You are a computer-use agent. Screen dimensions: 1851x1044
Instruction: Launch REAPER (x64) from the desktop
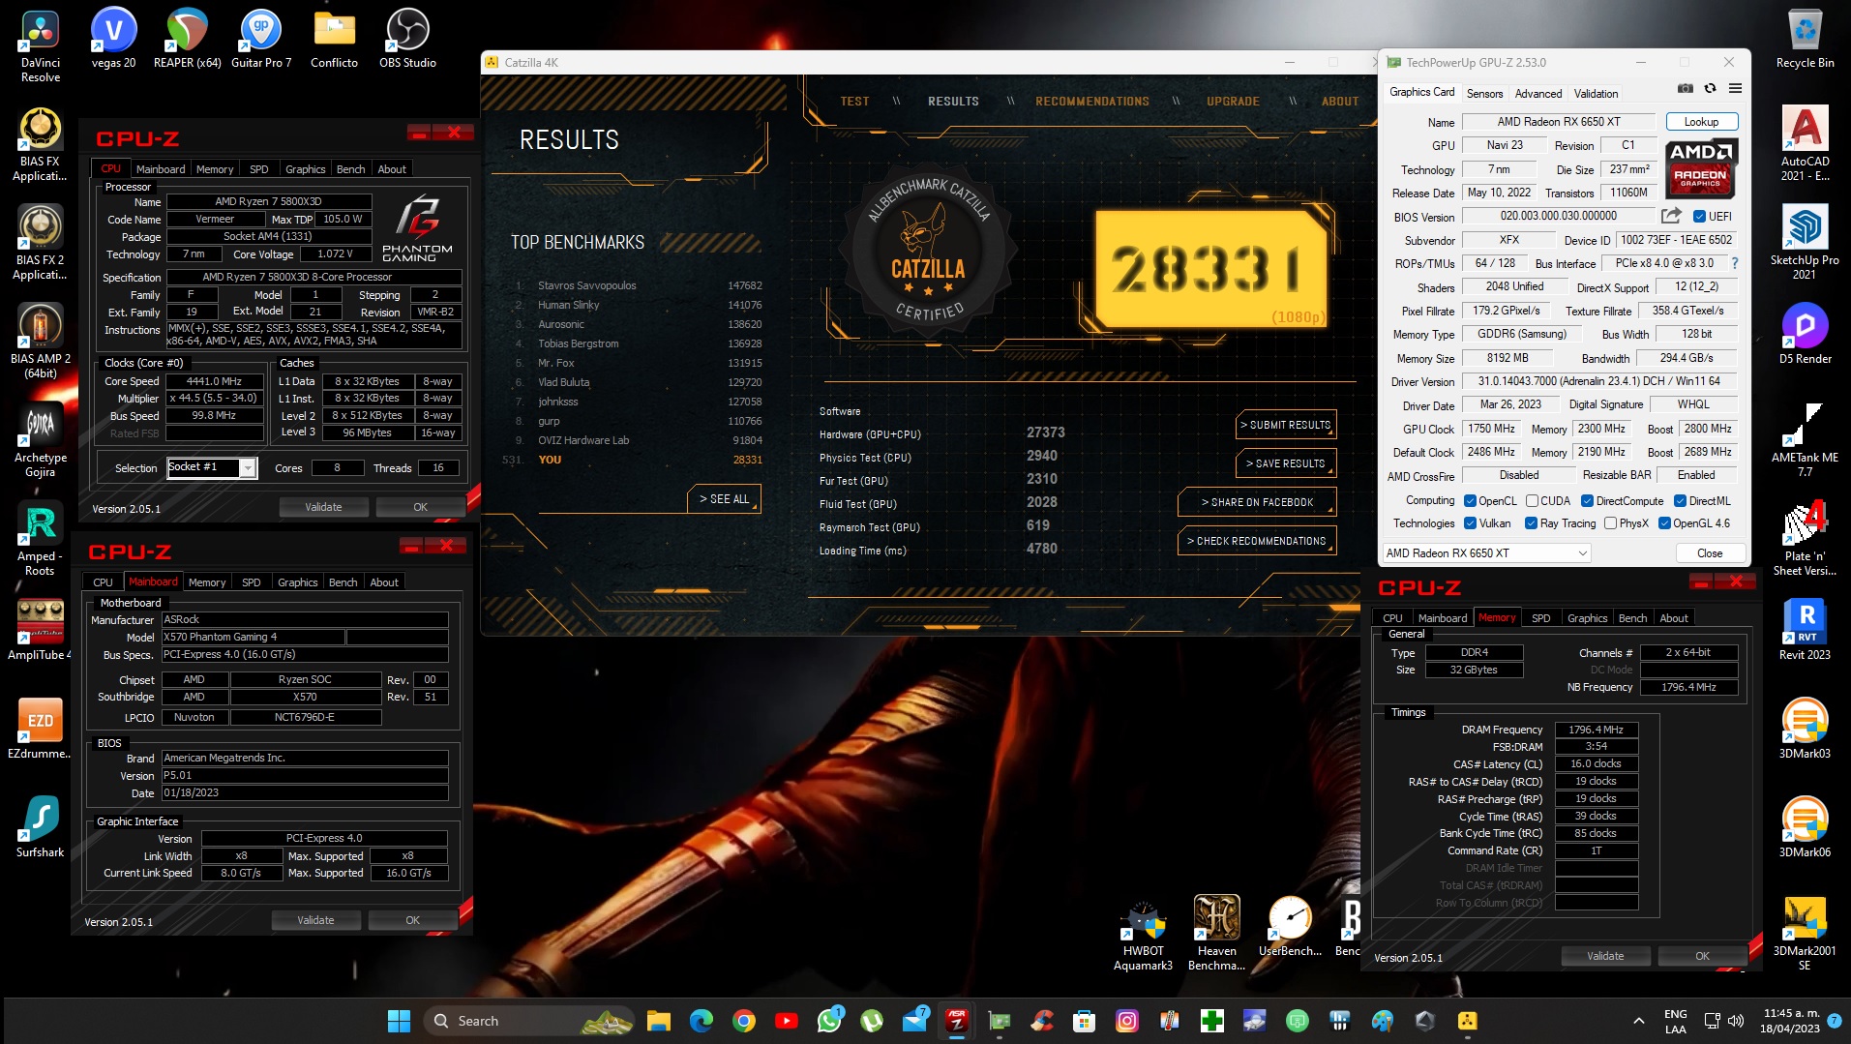(188, 39)
